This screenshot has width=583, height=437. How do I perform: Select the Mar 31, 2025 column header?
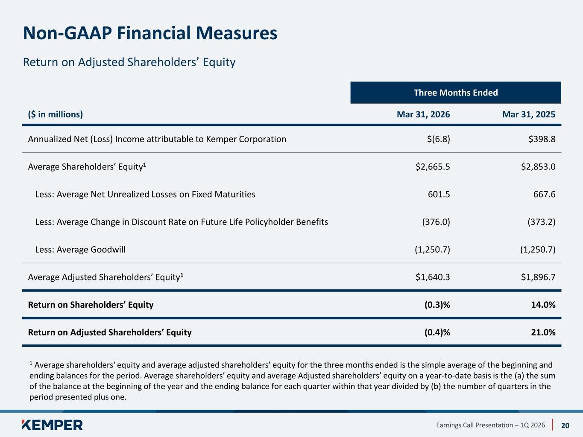(x=529, y=114)
